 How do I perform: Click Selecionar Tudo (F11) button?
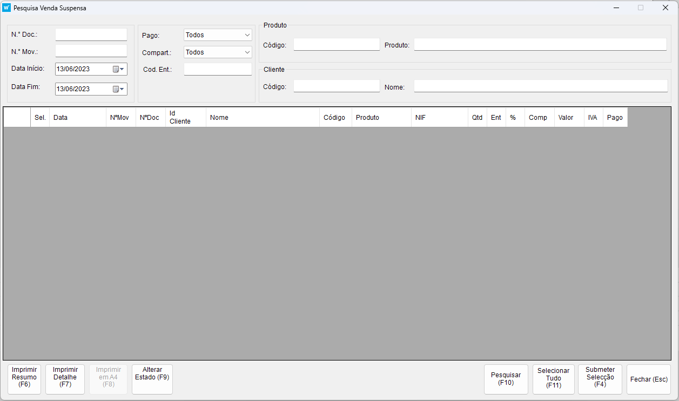(553, 378)
